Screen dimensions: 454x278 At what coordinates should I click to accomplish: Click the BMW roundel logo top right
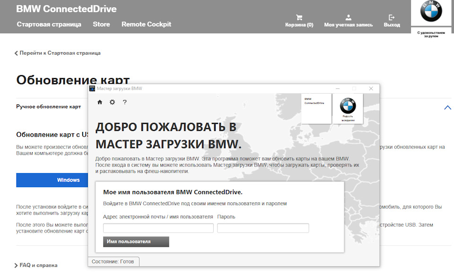431,15
